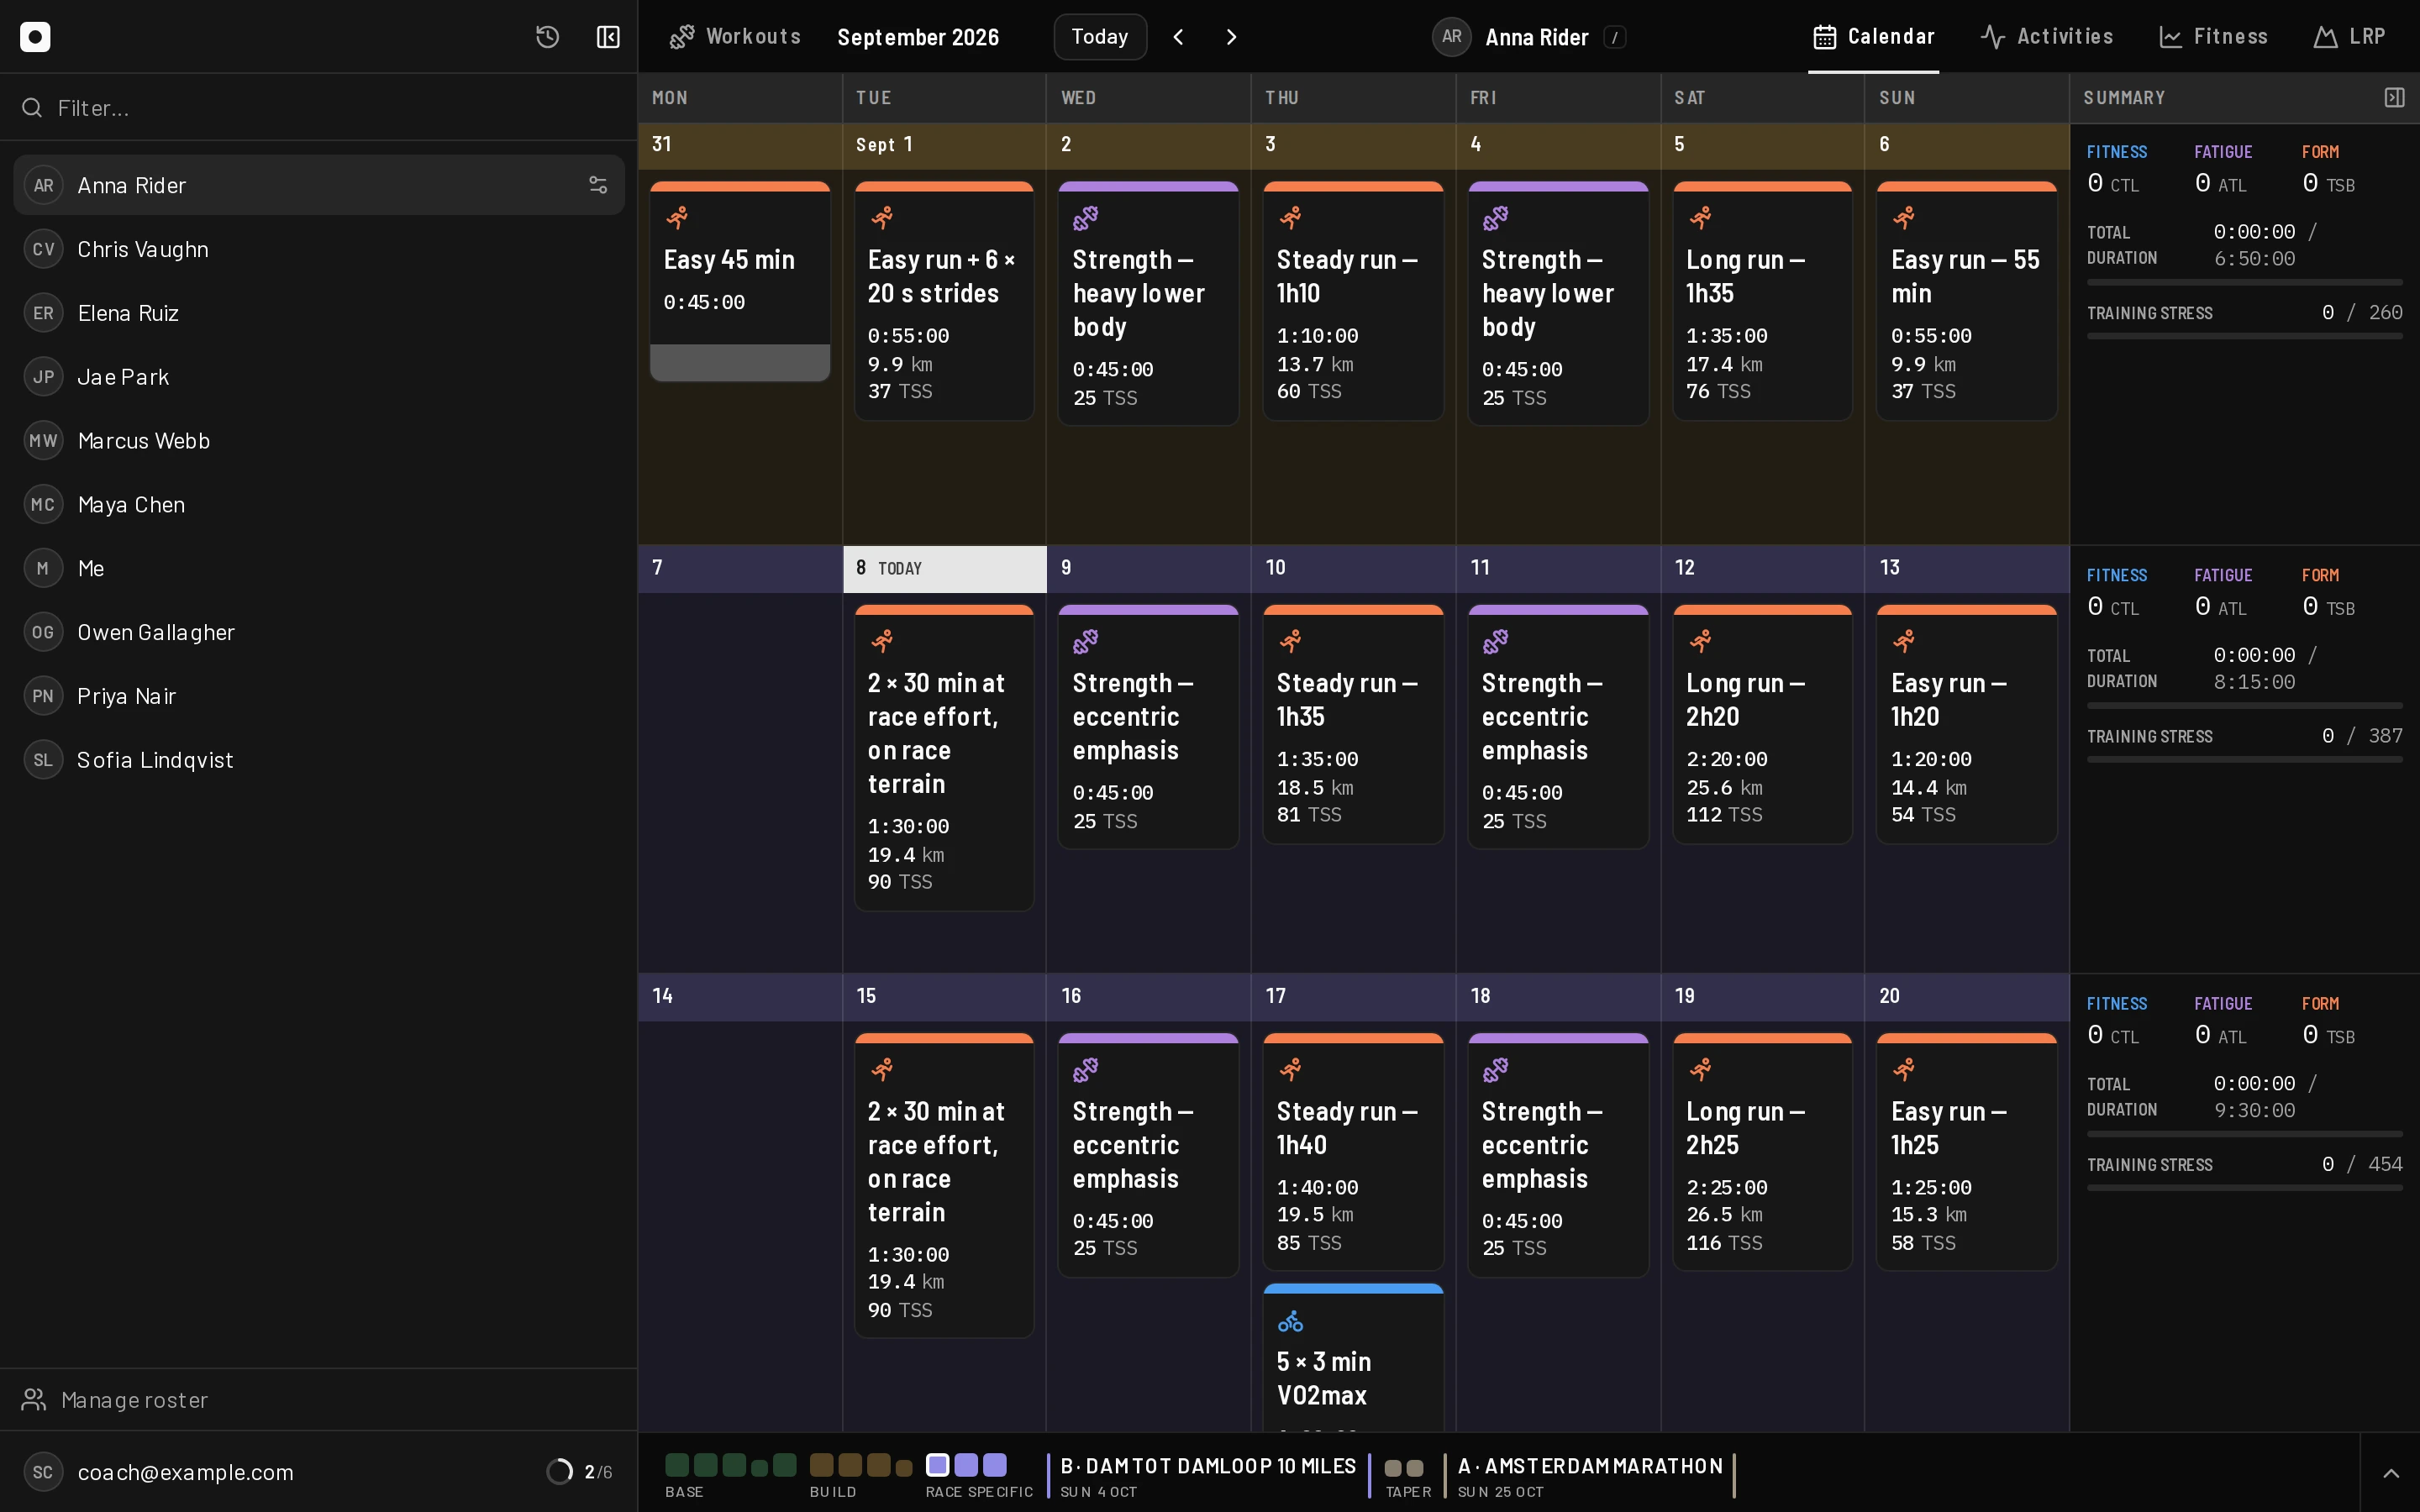Click strength icon on Fri 18 workout
Screen dimensions: 2420x1512
[1495, 1070]
